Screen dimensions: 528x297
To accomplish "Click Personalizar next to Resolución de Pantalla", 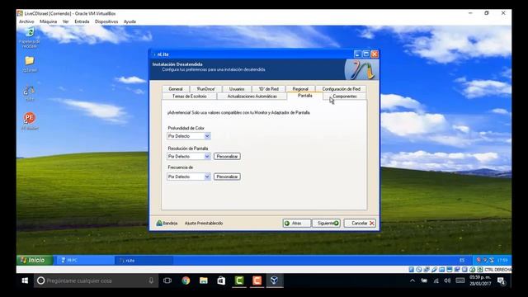I will click(227, 156).
